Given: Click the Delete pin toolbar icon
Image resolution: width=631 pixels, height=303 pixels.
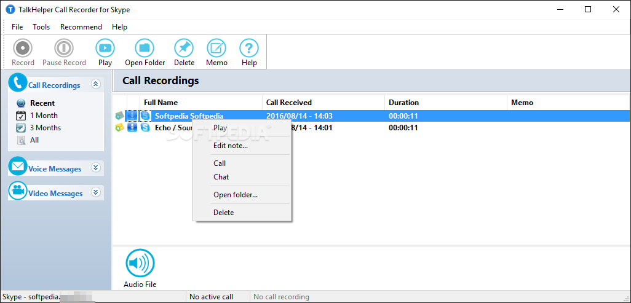Looking at the screenshot, I should [x=184, y=49].
